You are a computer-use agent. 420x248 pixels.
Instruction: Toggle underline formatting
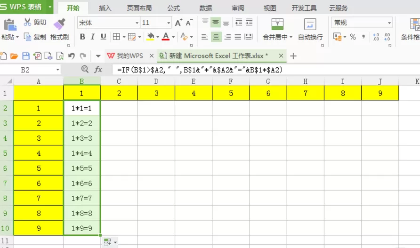point(104,37)
